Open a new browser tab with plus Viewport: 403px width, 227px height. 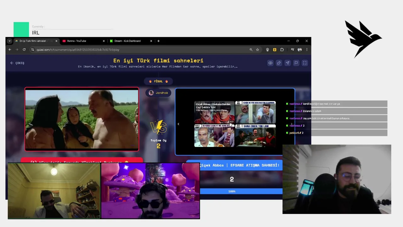tap(158, 41)
